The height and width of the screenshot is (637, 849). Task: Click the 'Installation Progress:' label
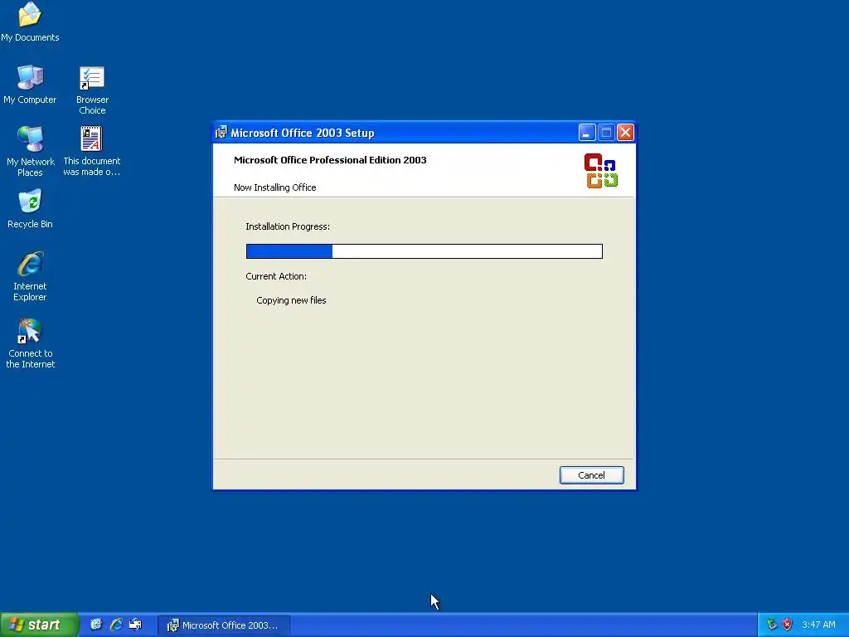288,226
